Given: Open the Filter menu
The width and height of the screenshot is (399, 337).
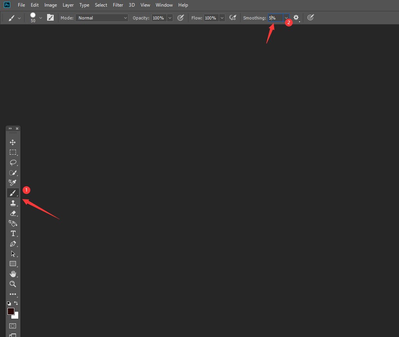Looking at the screenshot, I should (x=118, y=5).
